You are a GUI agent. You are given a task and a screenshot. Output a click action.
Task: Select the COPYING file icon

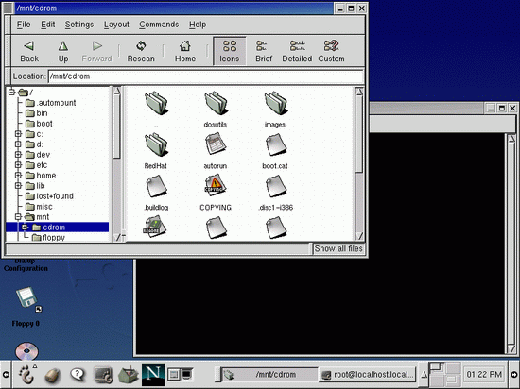(216, 185)
